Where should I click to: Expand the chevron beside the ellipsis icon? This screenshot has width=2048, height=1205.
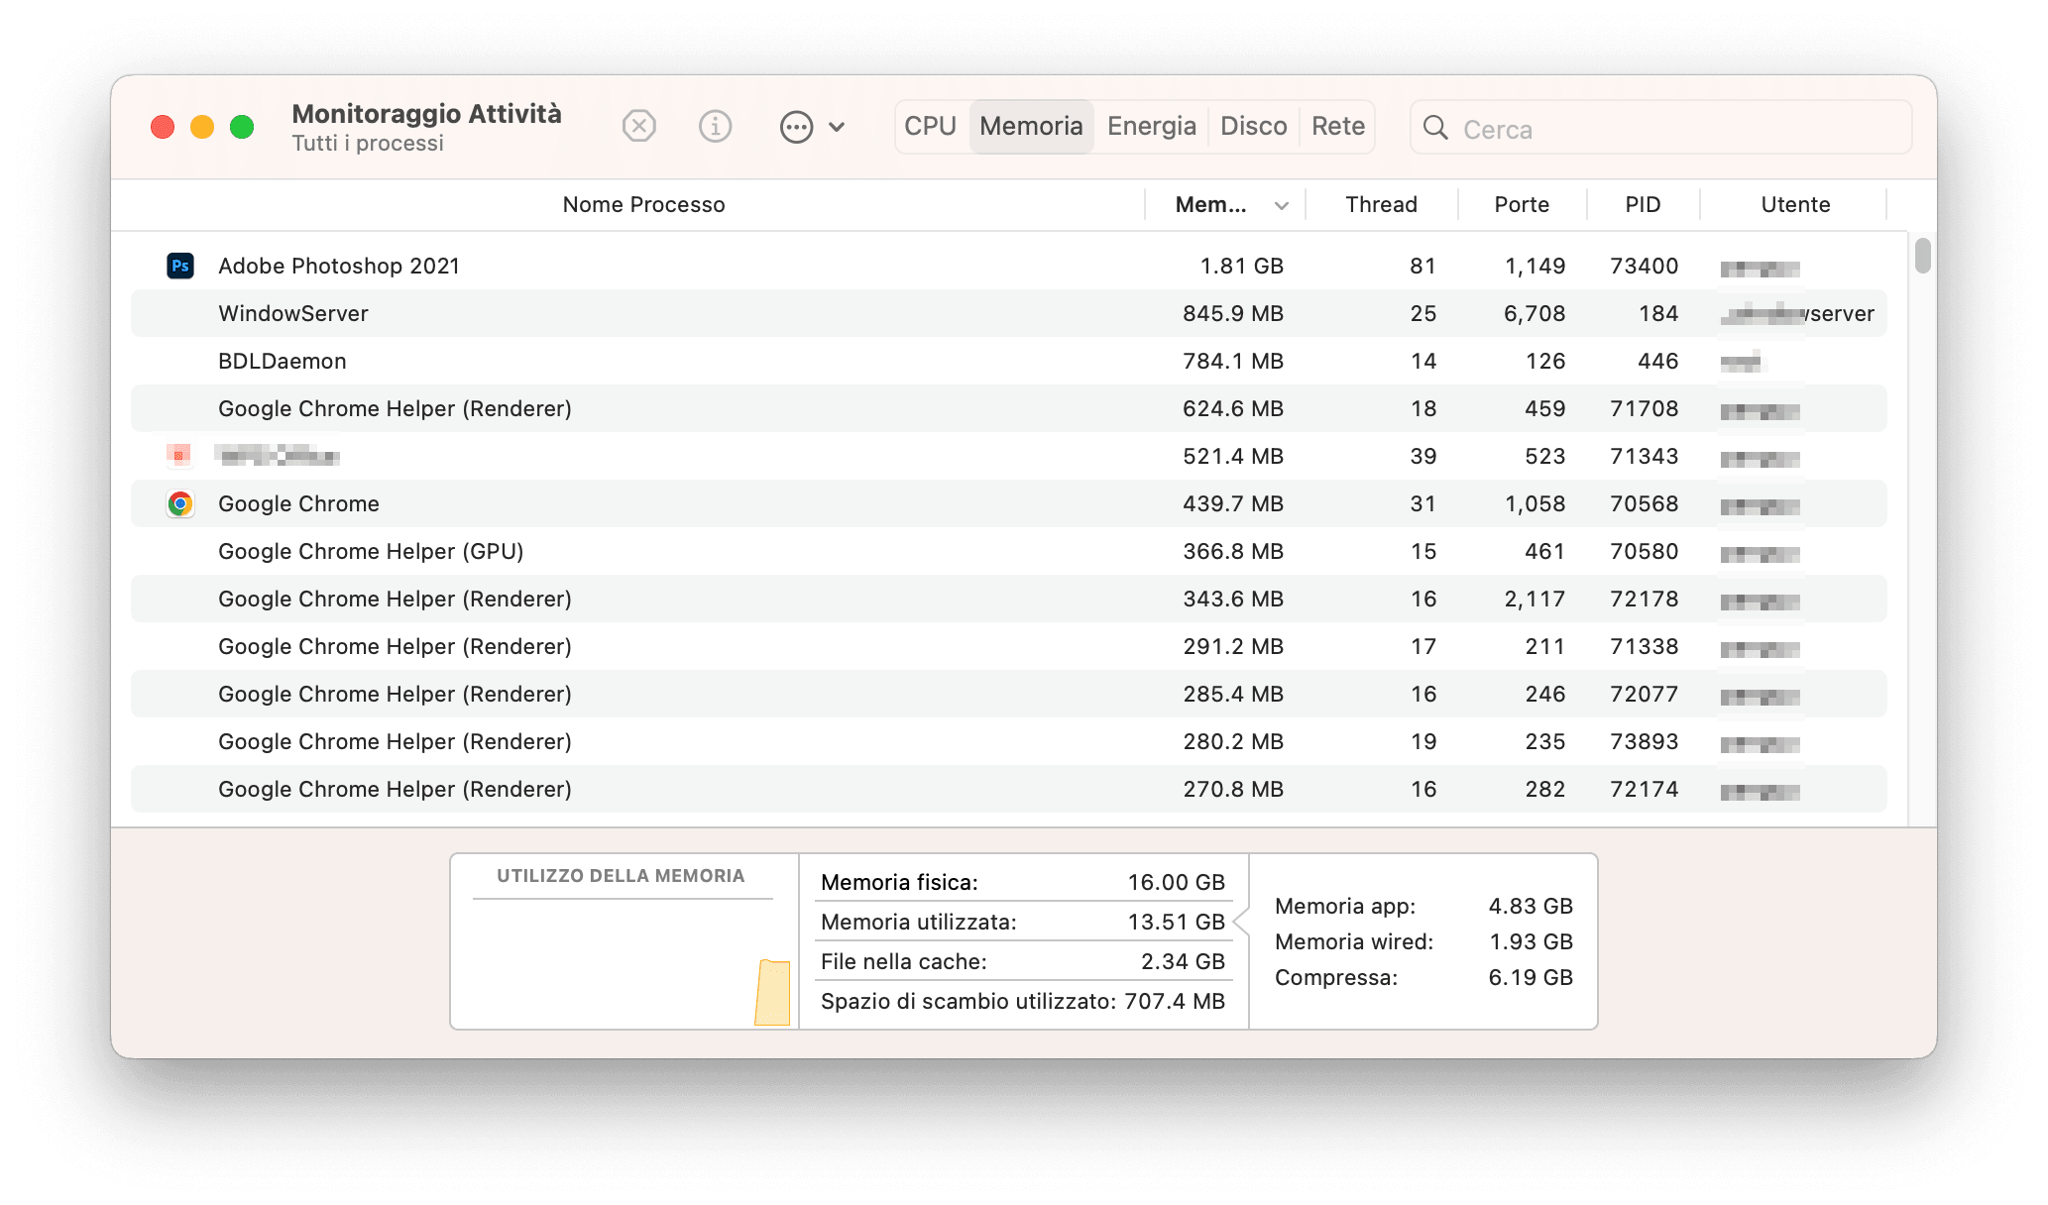click(837, 127)
